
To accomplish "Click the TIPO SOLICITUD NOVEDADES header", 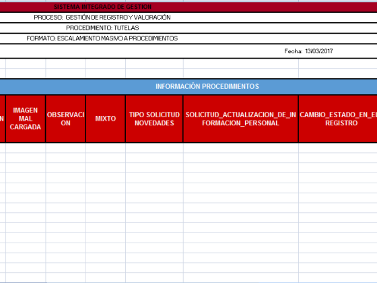I will coord(154,119).
